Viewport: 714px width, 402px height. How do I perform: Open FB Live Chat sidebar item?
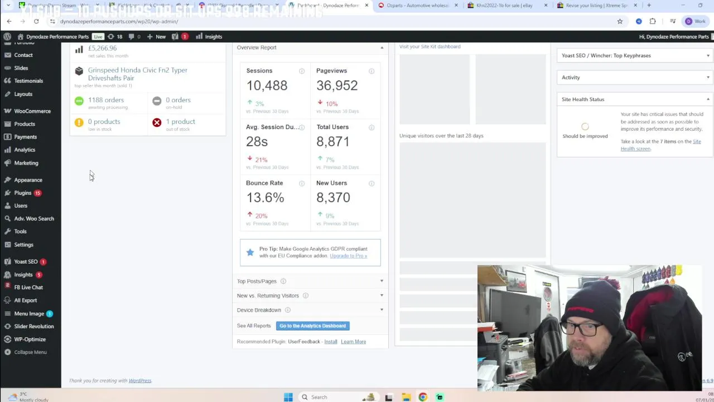click(28, 287)
